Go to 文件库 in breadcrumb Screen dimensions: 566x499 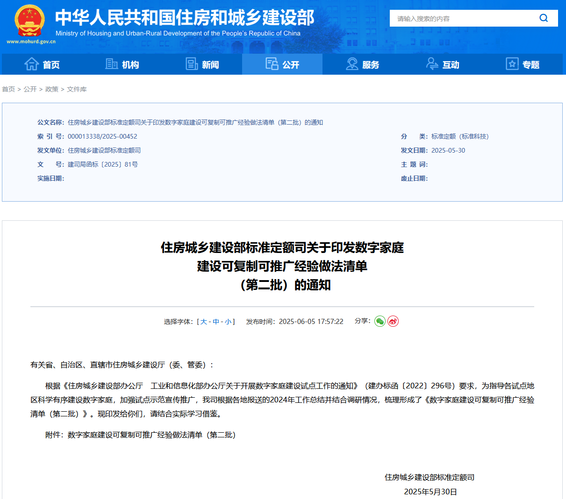coord(77,89)
